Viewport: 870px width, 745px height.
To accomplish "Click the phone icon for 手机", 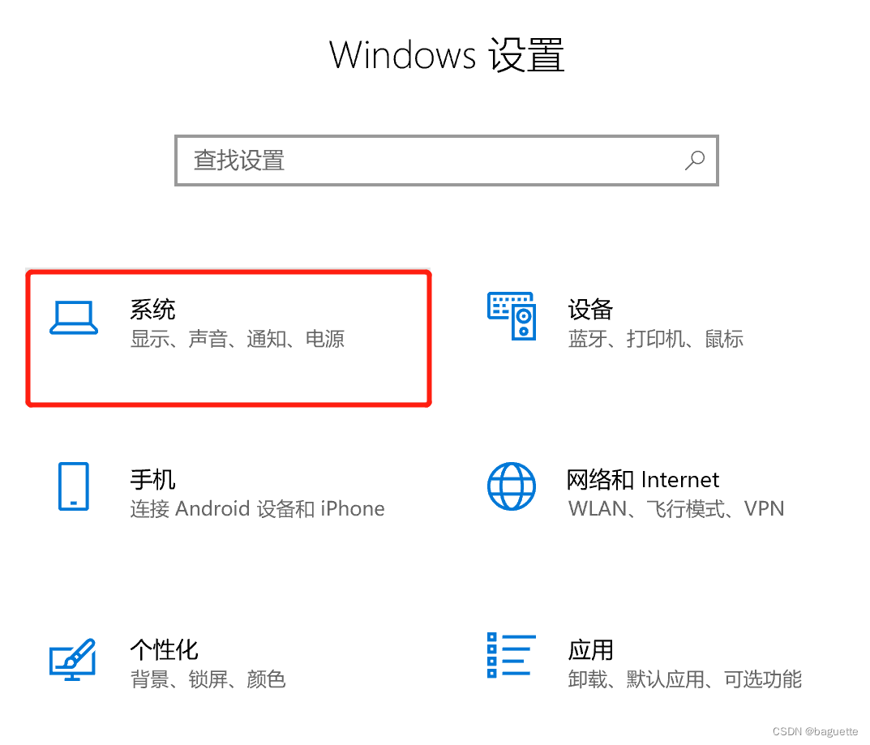I will 74,486.
